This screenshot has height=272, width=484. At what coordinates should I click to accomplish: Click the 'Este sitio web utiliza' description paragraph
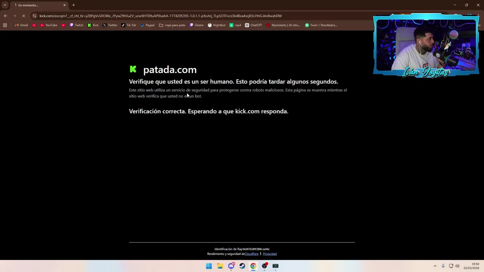point(238,93)
